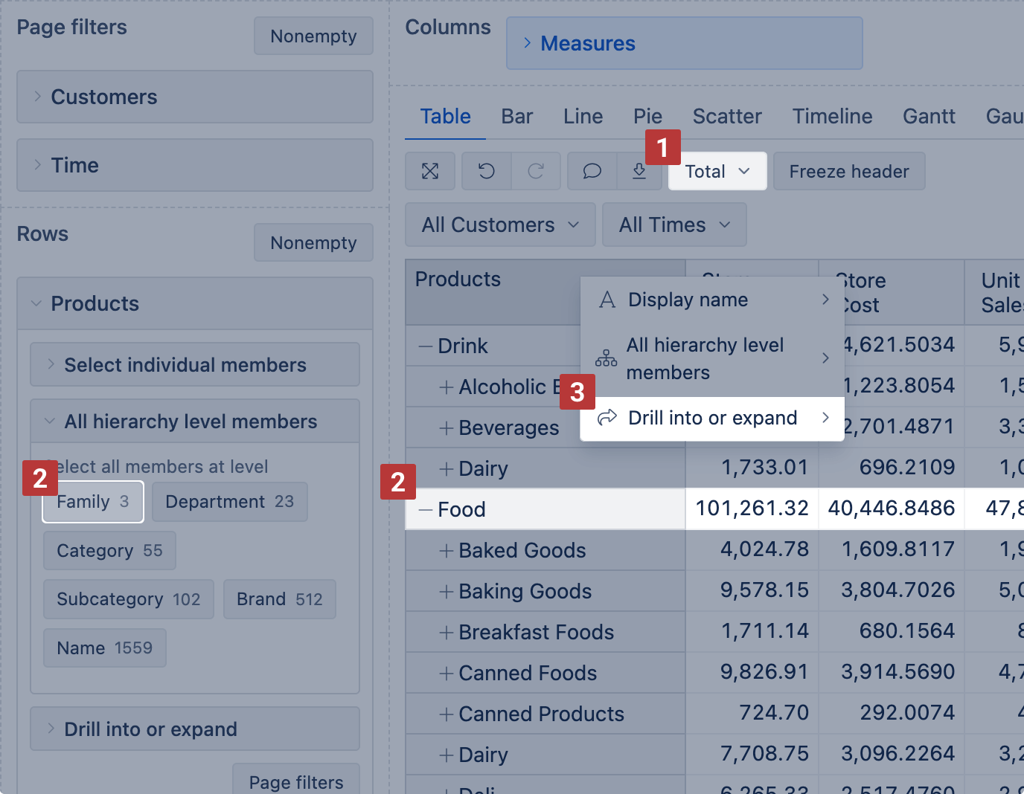The width and height of the screenshot is (1024, 794).
Task: Select the Category level button
Action: click(x=109, y=551)
